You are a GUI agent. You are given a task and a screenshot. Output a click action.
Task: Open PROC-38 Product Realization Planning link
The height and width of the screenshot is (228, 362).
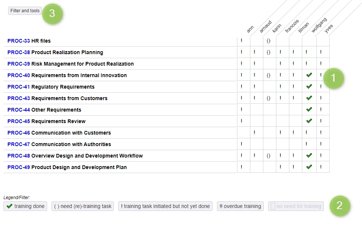click(x=55, y=52)
